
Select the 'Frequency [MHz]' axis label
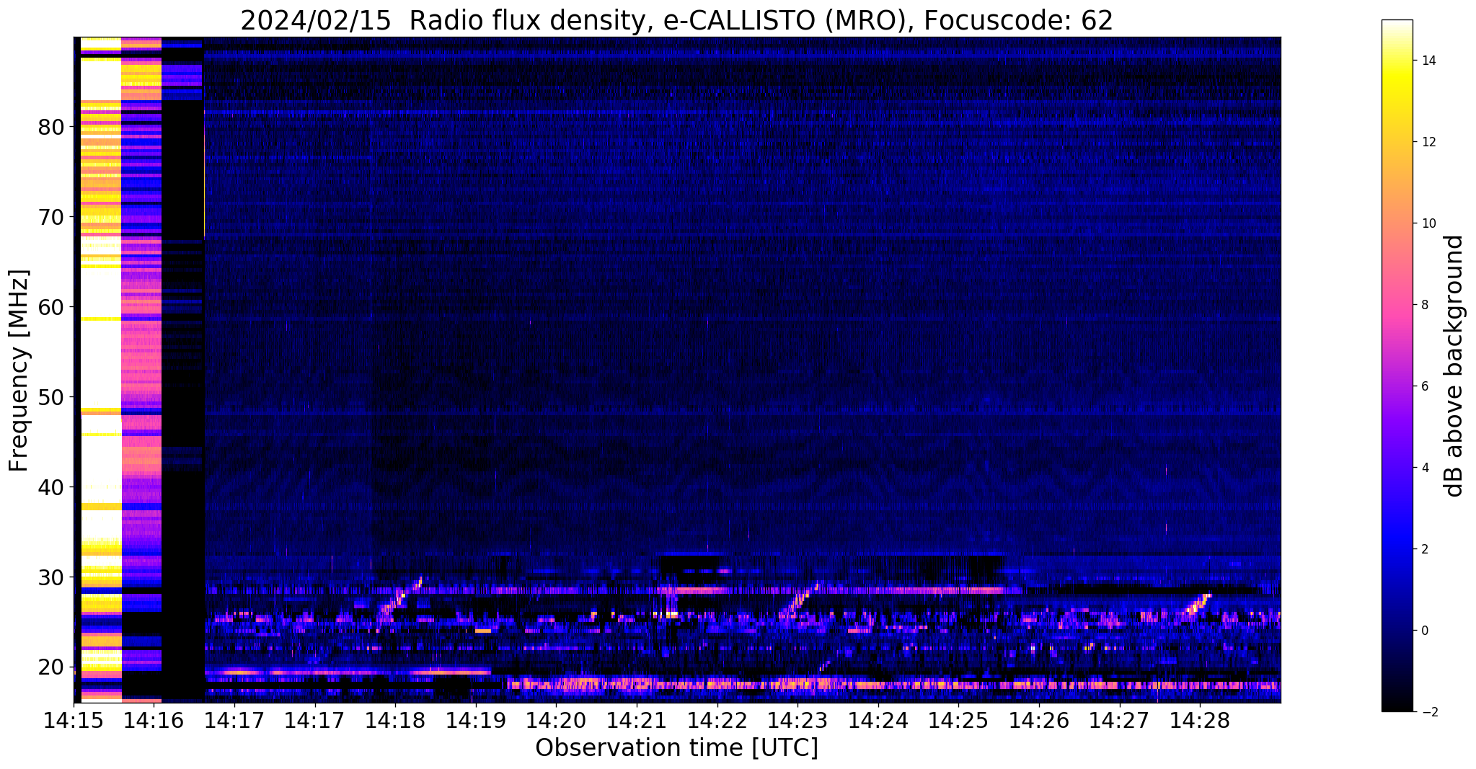tap(19, 370)
